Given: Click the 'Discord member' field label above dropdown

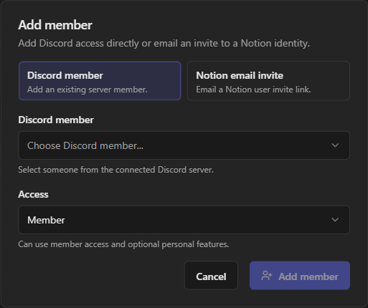Looking at the screenshot, I should [x=56, y=120].
